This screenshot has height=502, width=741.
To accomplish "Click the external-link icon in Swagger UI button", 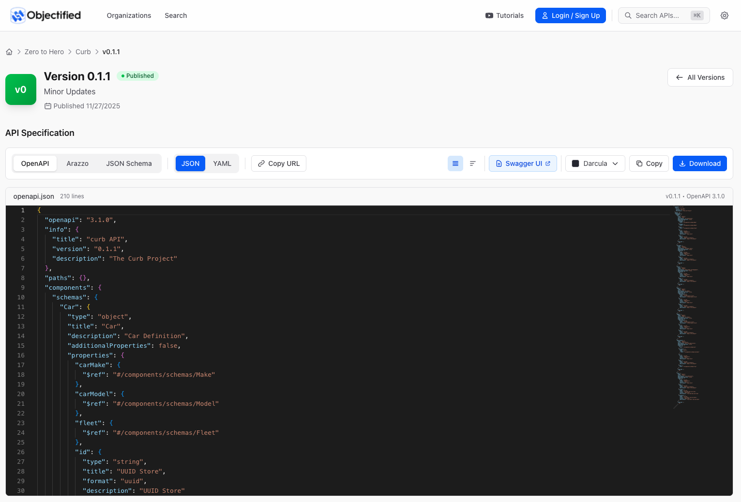I will [x=547, y=163].
